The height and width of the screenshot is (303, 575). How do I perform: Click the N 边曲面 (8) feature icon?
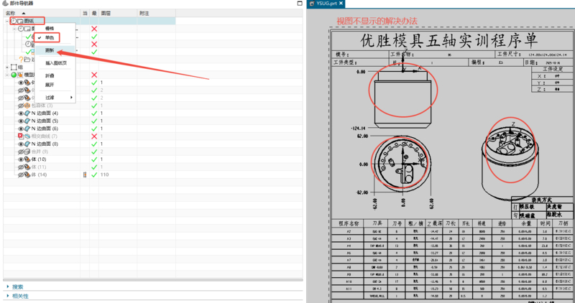coord(27,144)
